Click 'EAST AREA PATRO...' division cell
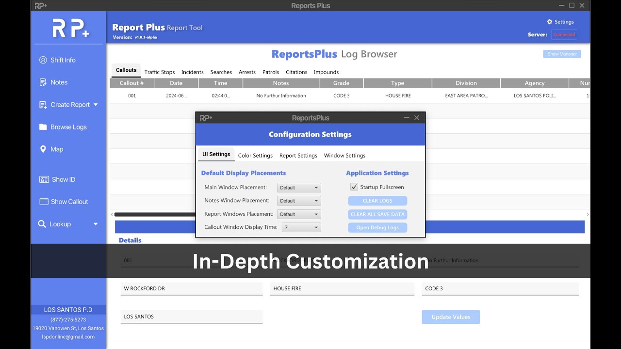This screenshot has width=621, height=349. coord(466,96)
